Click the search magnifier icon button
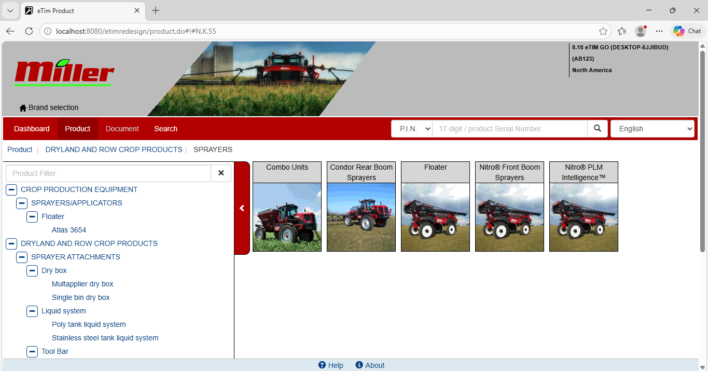Image resolution: width=708 pixels, height=371 pixels. 598,129
